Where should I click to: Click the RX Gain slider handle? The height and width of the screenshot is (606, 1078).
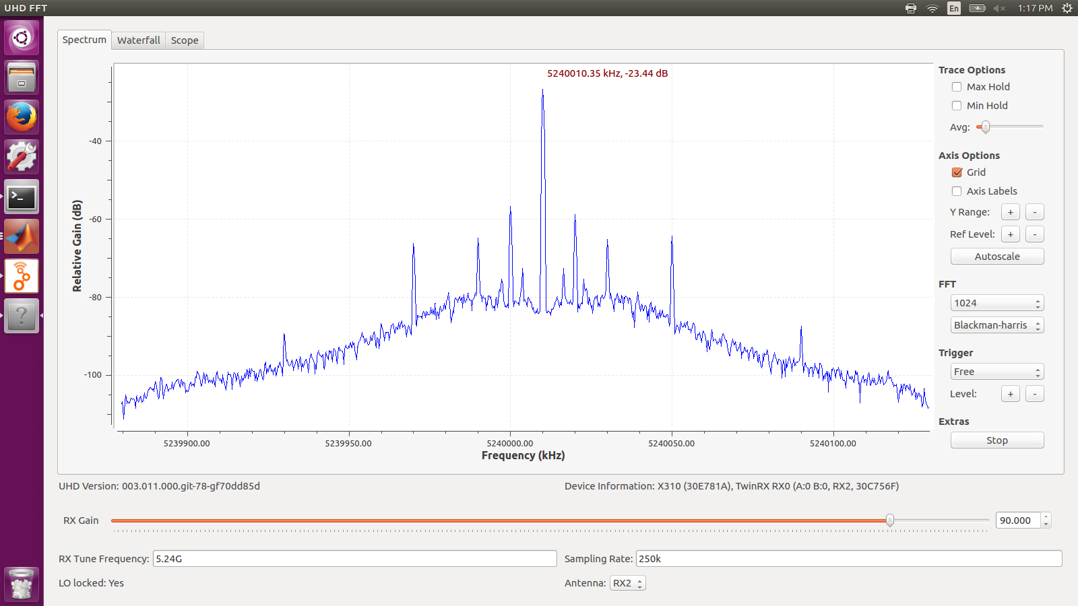coord(890,520)
